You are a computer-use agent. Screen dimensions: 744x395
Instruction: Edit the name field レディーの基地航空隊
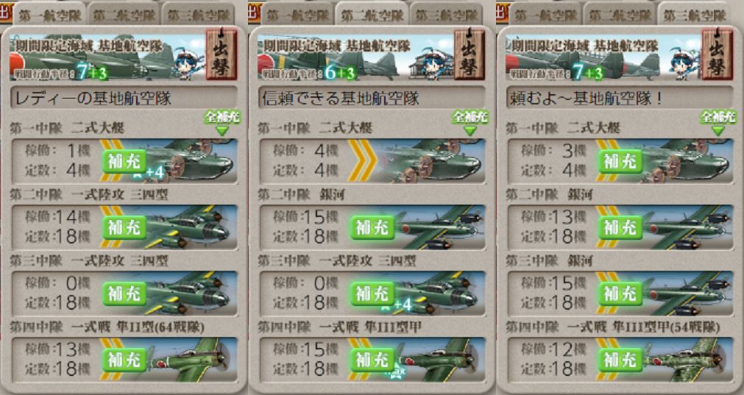click(124, 98)
